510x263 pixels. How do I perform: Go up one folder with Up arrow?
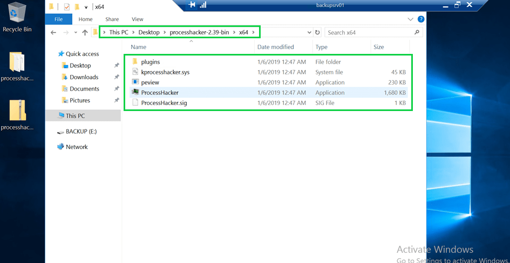[x=85, y=32]
